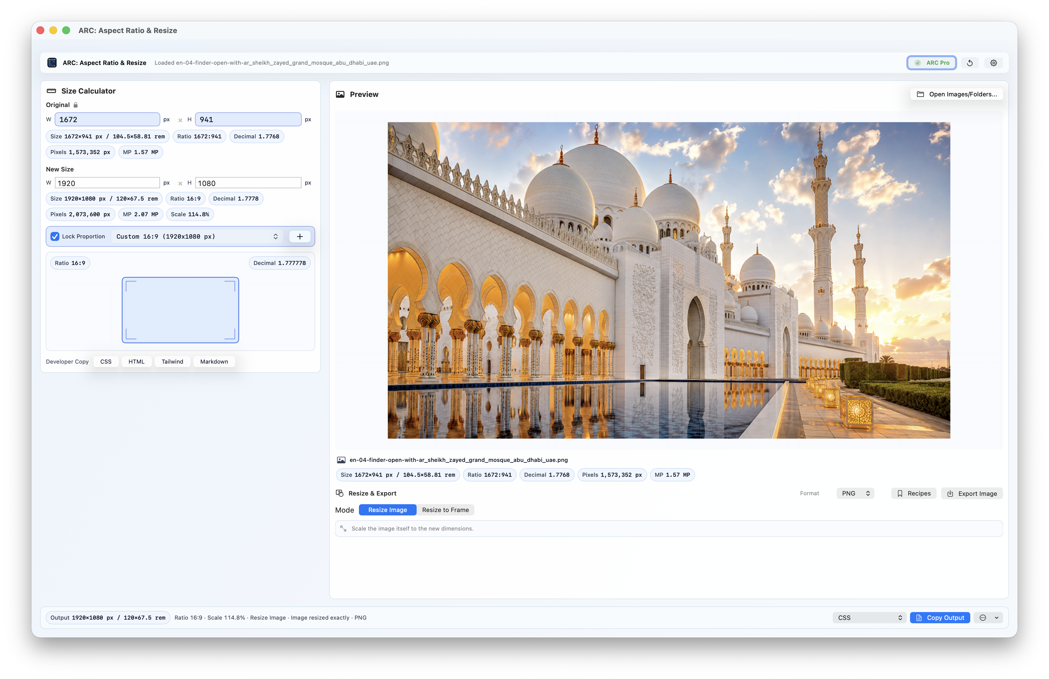The height and width of the screenshot is (679, 1049).
Task: Switch mode to Resize Image
Action: coord(387,510)
